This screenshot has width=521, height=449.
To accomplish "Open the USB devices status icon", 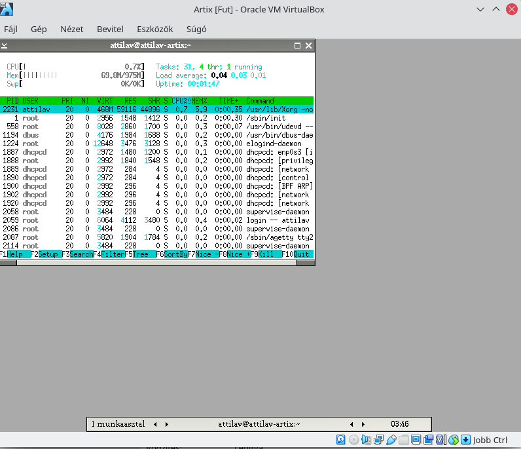I will 391,440.
